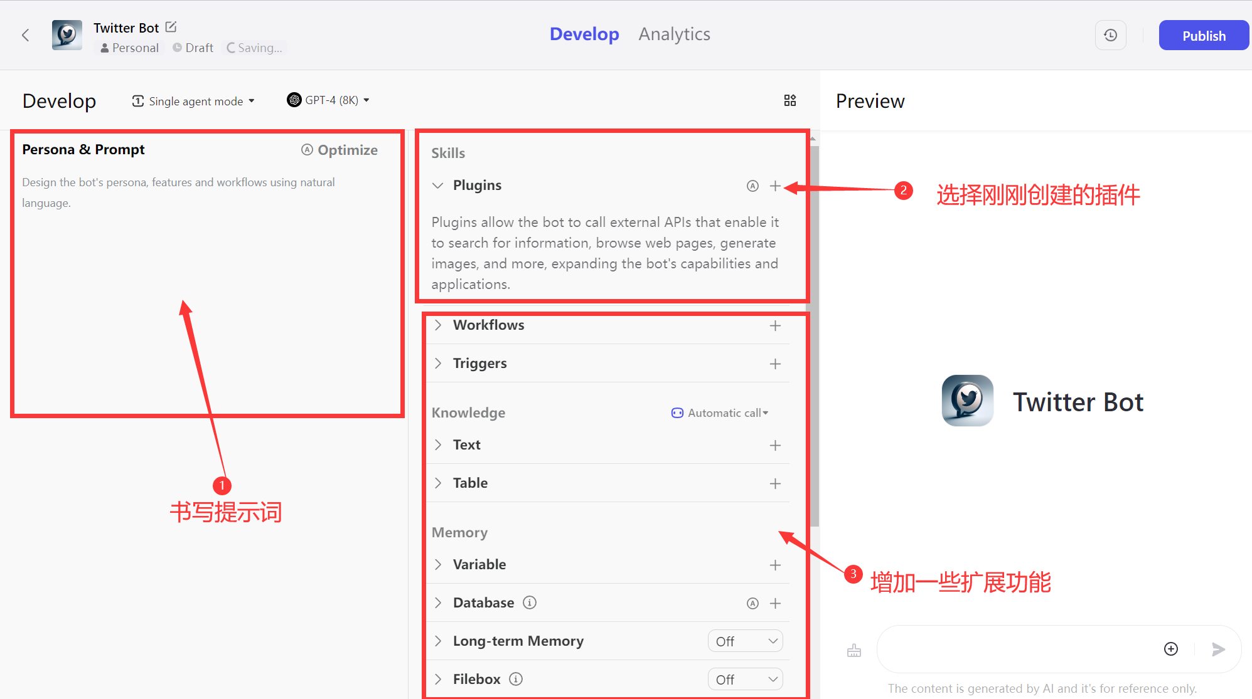Attach a file with the circled plus icon
Viewport: 1252px width, 699px height.
[1171, 649]
